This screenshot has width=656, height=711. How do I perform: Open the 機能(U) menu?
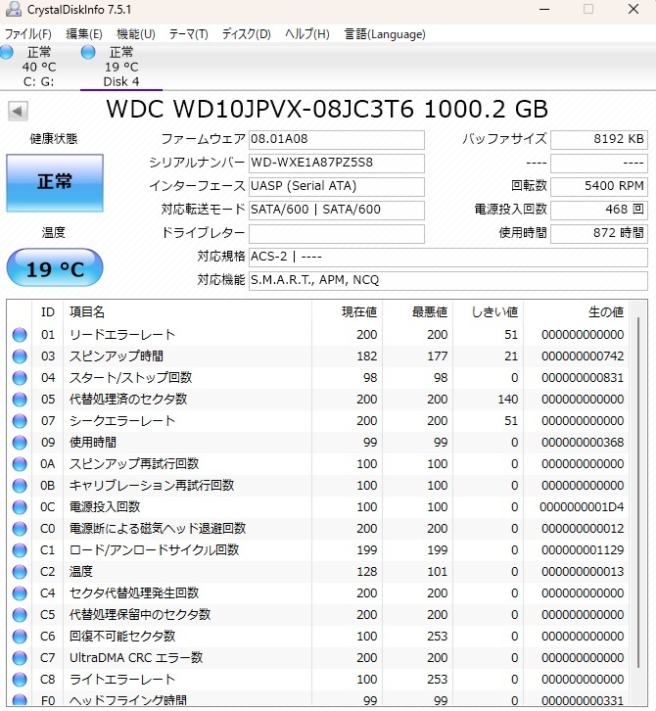point(135,34)
